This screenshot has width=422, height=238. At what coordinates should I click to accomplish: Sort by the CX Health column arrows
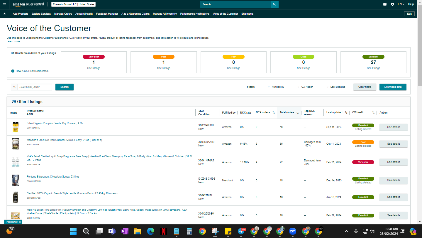click(373, 113)
